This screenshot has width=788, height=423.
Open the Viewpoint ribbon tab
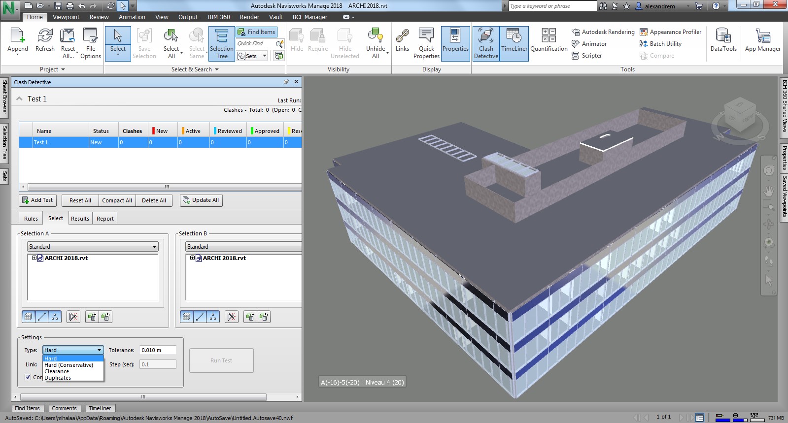66,17
